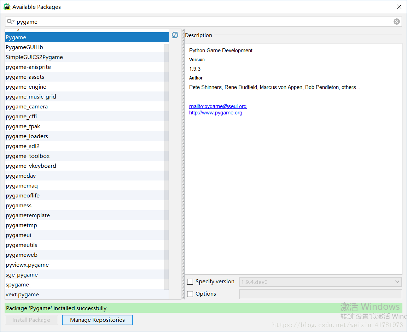Click into the pygame search box
The height and width of the screenshot is (332, 407).
tap(204, 22)
